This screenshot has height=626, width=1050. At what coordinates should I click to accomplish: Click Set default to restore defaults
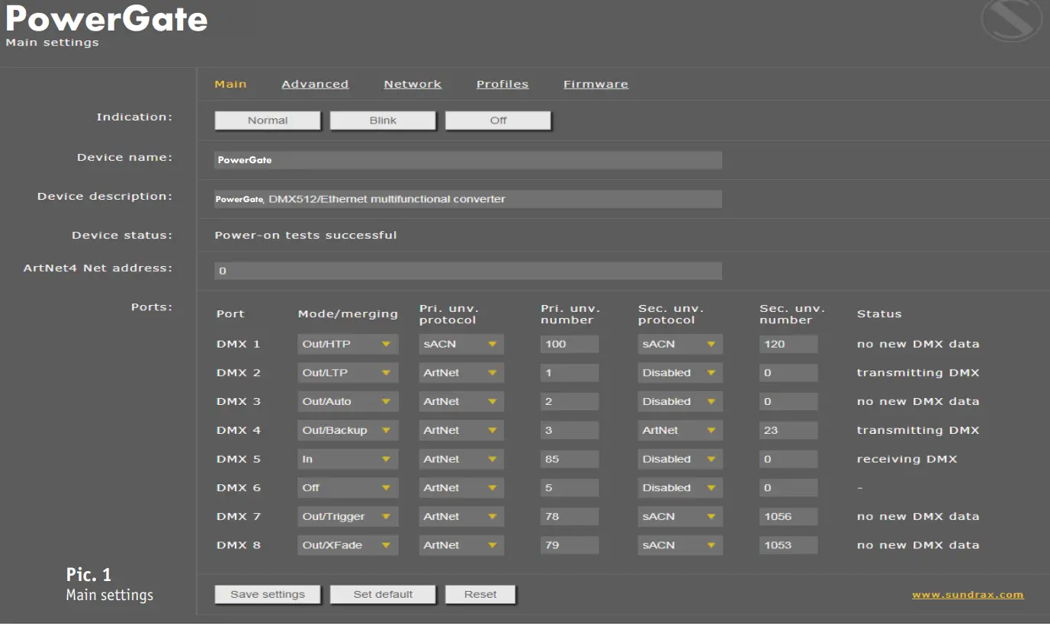coord(383,593)
